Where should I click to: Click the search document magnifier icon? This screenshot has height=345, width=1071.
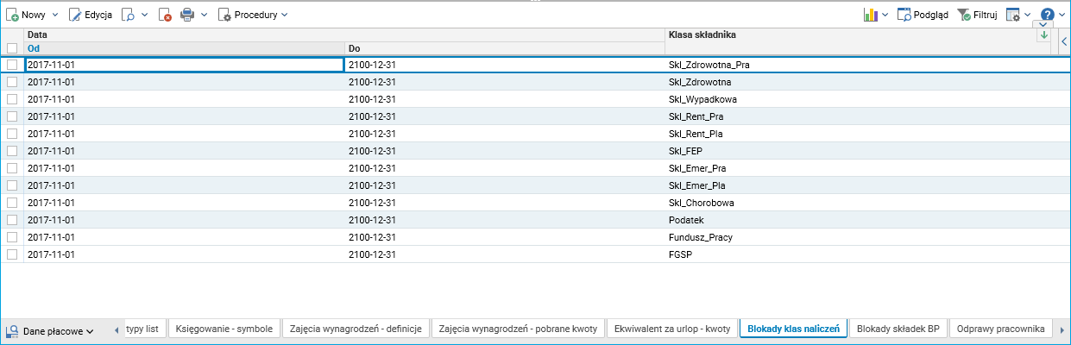pyautogui.click(x=128, y=15)
